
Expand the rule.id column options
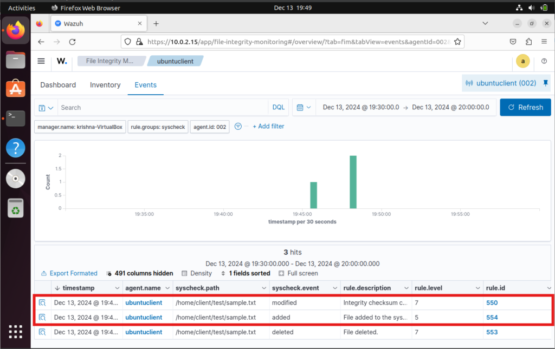tap(549, 288)
